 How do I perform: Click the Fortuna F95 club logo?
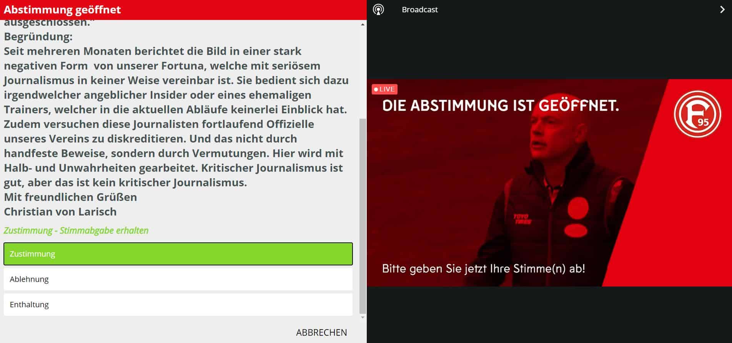click(697, 114)
